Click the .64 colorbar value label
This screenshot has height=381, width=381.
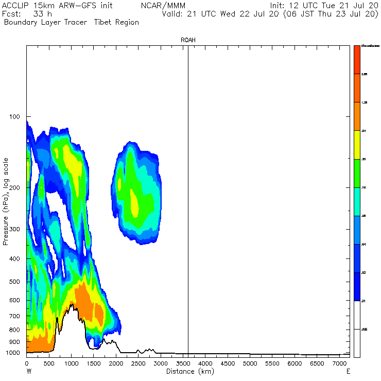click(363, 131)
